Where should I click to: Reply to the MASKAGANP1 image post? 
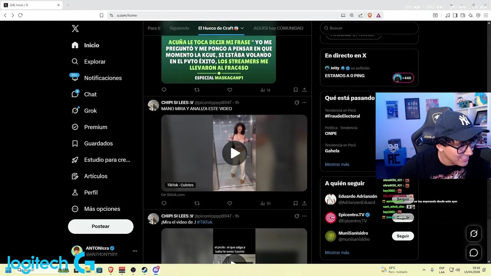click(x=164, y=90)
